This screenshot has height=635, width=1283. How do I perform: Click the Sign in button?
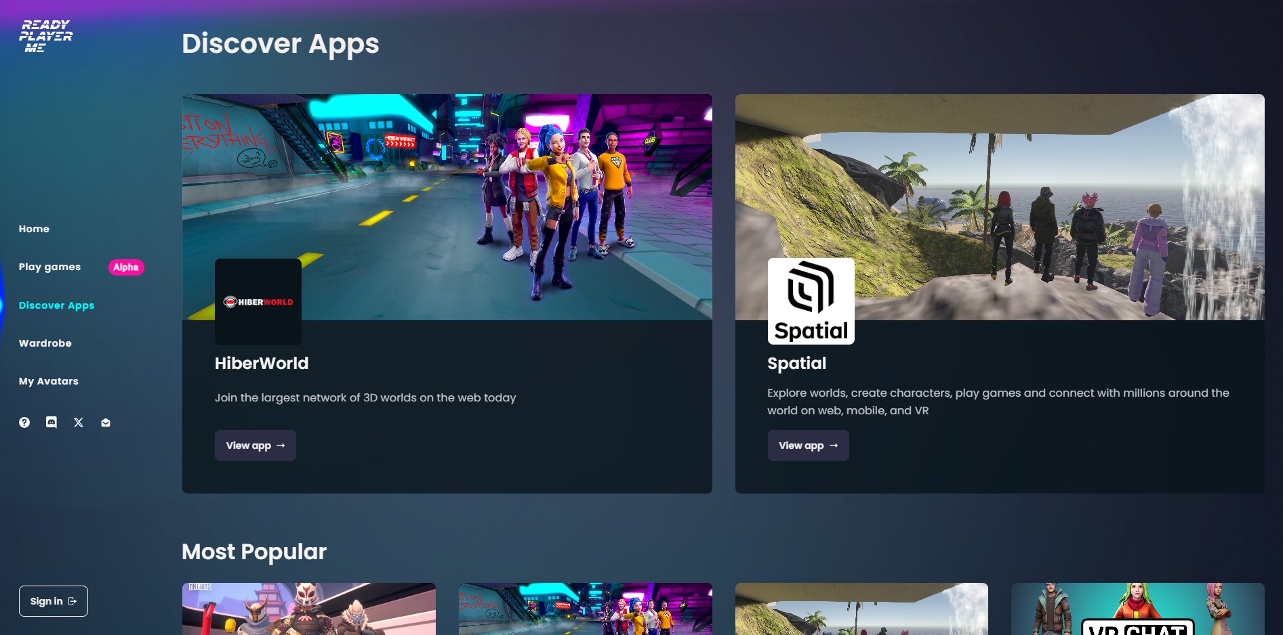pyautogui.click(x=54, y=601)
